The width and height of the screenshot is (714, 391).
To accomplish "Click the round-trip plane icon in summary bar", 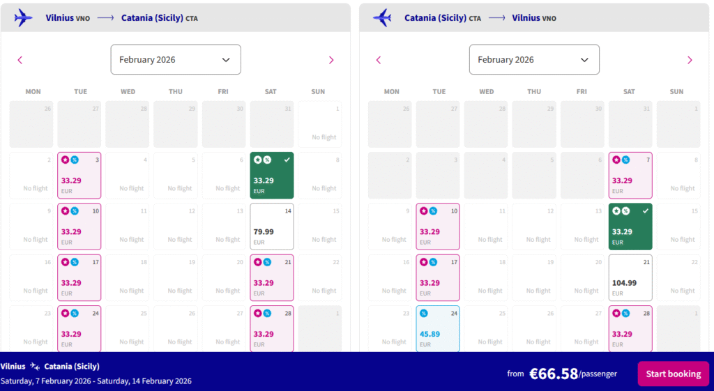I will coord(35,366).
